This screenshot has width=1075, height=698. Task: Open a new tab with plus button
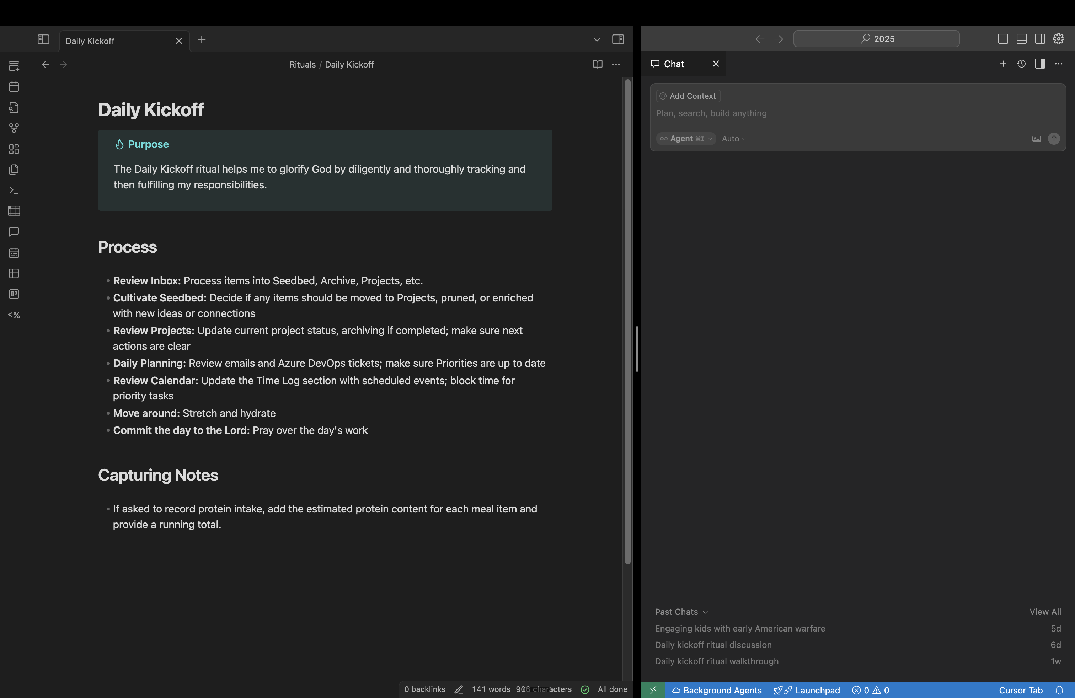point(202,40)
